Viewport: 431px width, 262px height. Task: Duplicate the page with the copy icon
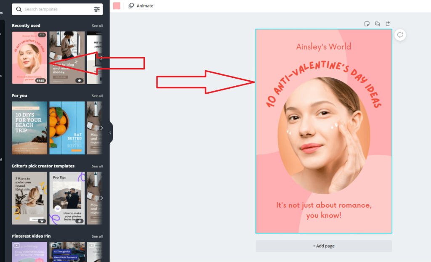tap(378, 24)
